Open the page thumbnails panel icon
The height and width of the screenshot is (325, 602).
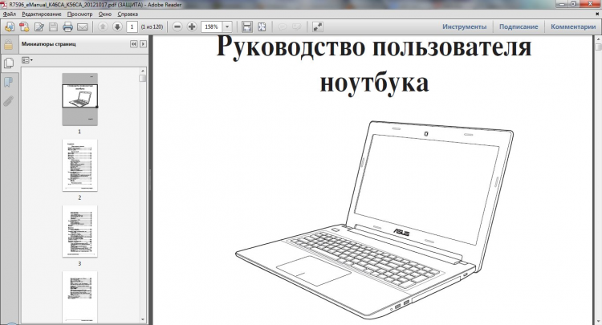coord(9,63)
